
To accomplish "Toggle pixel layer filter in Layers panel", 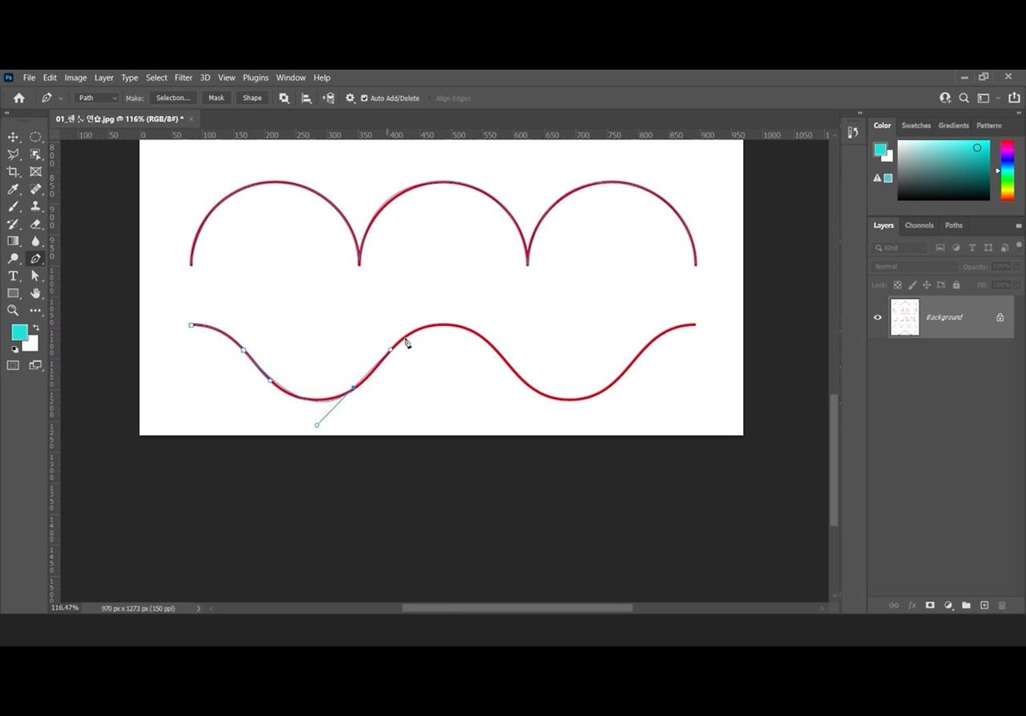I will [940, 248].
